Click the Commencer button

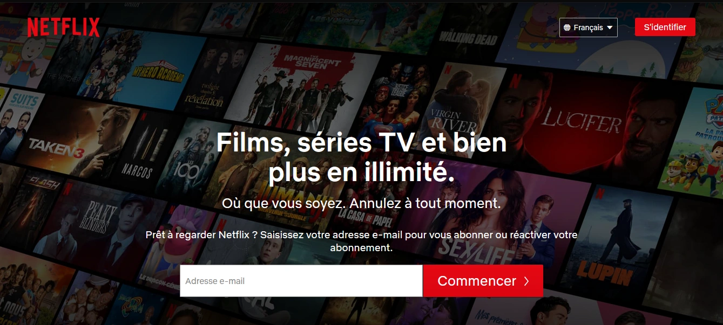click(483, 281)
